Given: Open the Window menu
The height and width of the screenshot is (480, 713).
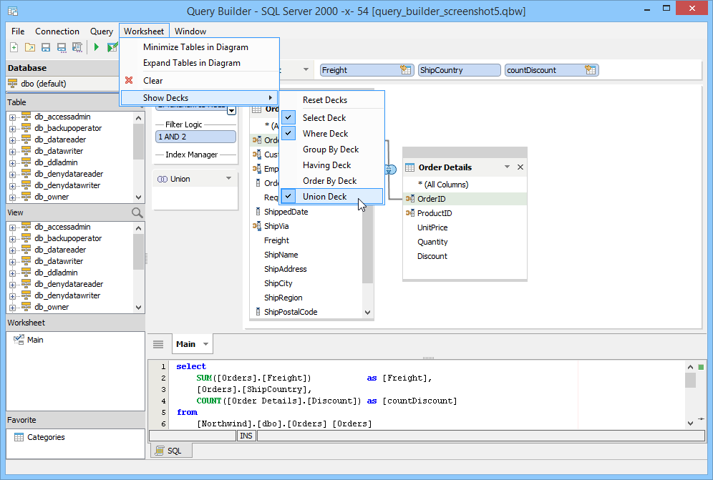Looking at the screenshot, I should pyautogui.click(x=190, y=31).
